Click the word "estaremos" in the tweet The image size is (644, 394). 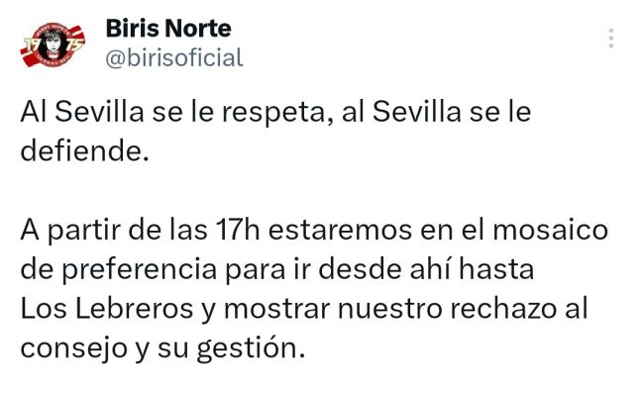point(340,231)
